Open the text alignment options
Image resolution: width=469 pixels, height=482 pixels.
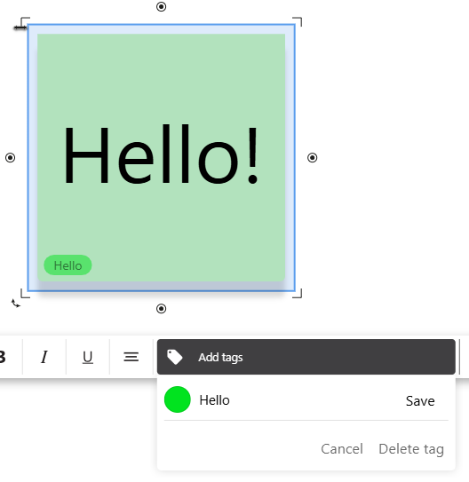tap(131, 357)
